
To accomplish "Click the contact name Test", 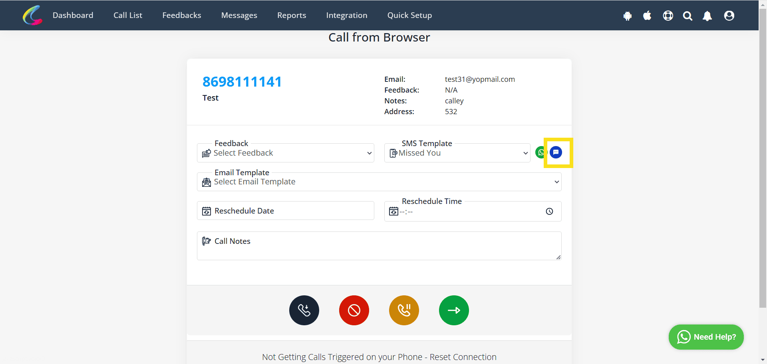I will coord(211,98).
